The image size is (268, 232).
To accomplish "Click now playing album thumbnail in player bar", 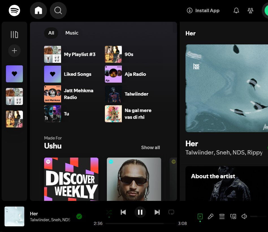I will 14,216.
